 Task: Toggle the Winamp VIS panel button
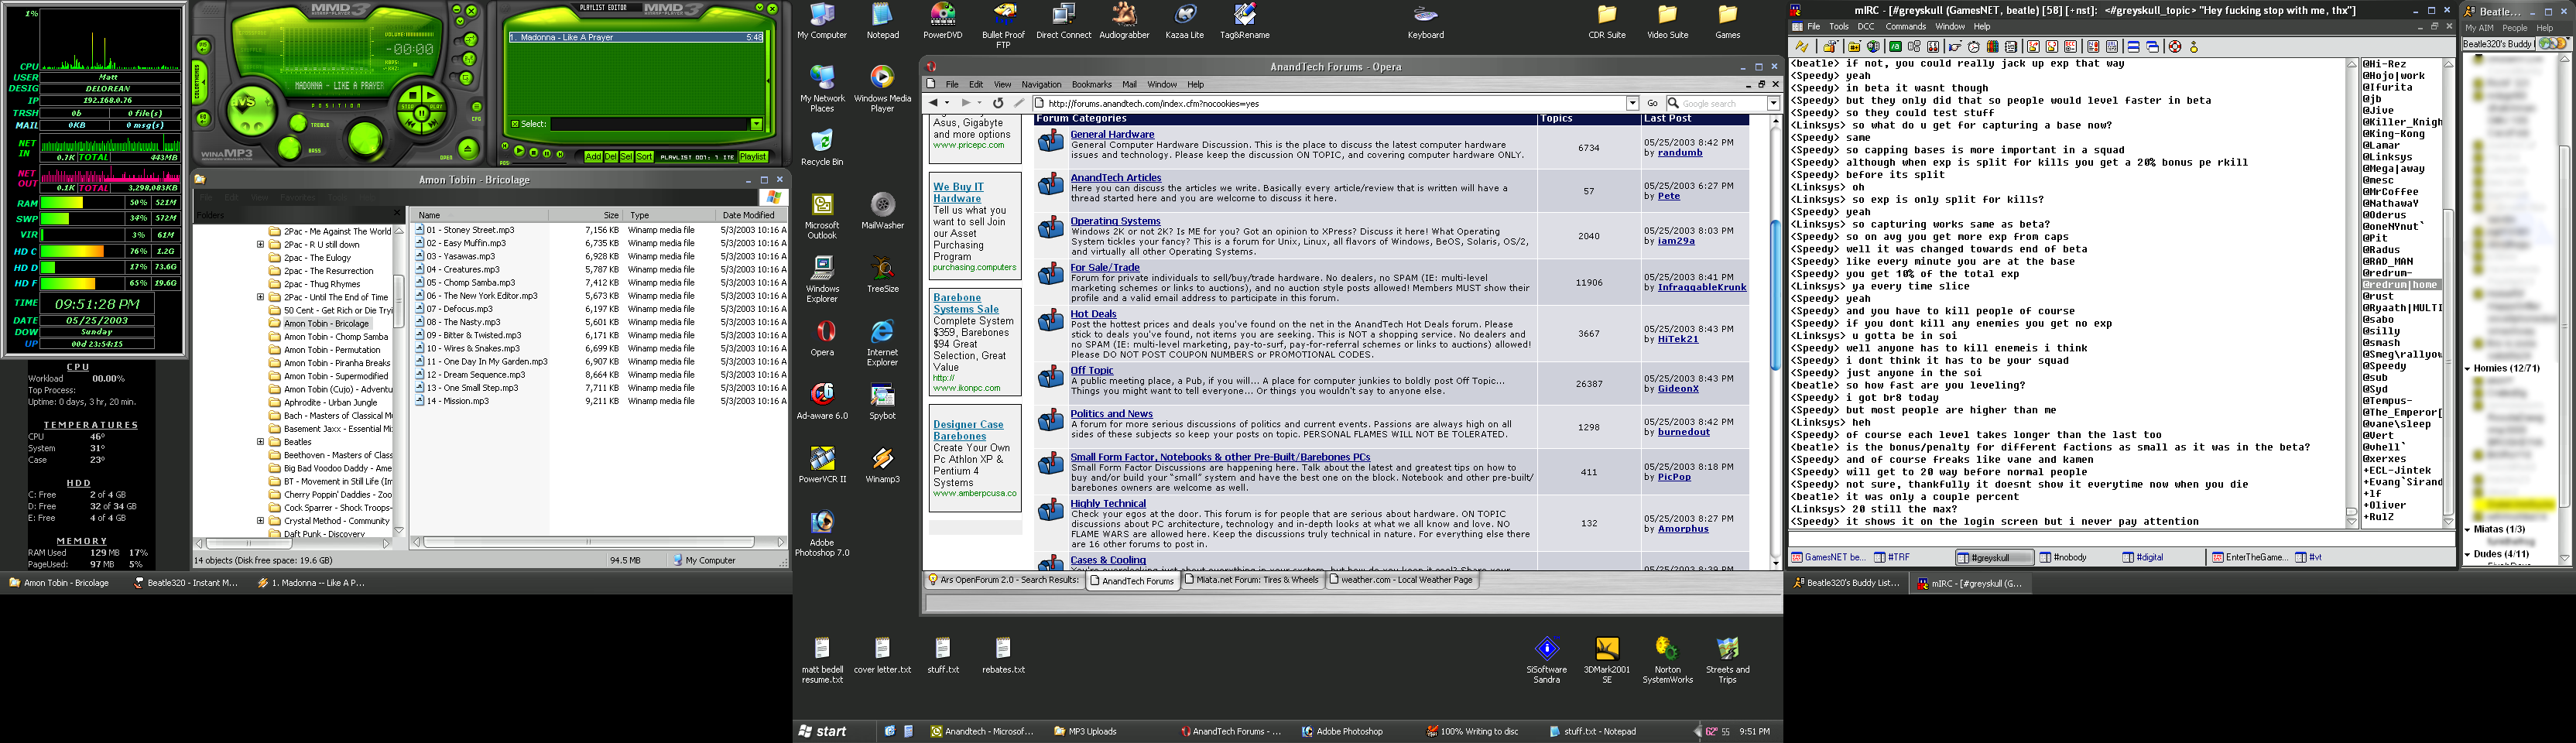pyautogui.click(x=203, y=47)
